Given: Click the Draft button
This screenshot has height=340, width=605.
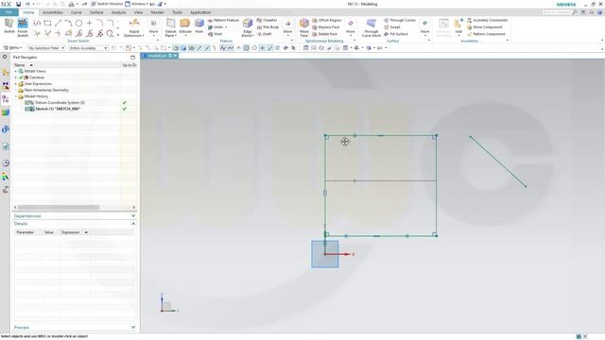Looking at the screenshot, I should point(265,34).
